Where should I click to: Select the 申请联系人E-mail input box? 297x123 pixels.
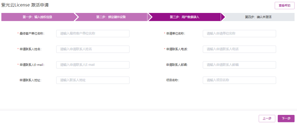(x=93, y=65)
